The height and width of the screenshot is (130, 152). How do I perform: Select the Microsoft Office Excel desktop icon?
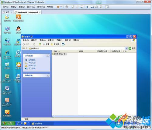coord(7,78)
